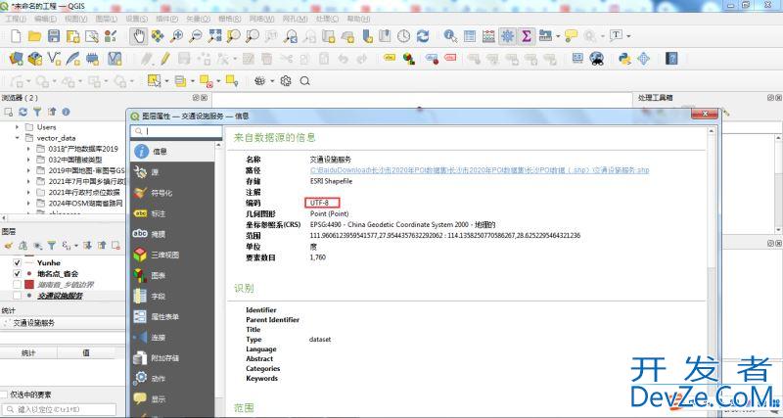Click the 值 column header in Statistics panel

(x=86, y=353)
